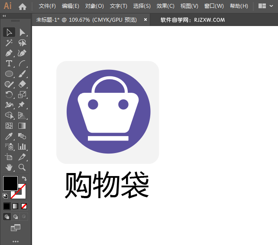Activate the Slice tool
Screen dimensions: 278x245
coord(22,157)
